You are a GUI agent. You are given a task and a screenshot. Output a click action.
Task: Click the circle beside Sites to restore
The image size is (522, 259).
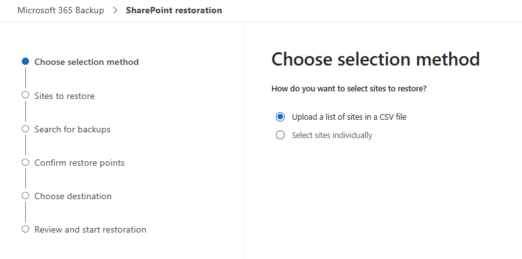click(25, 95)
